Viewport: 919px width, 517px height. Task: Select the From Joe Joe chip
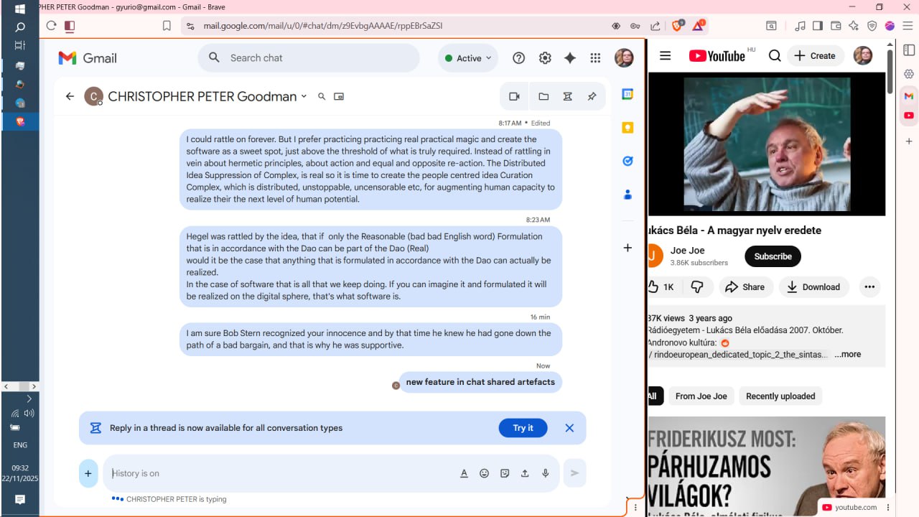[701, 396]
